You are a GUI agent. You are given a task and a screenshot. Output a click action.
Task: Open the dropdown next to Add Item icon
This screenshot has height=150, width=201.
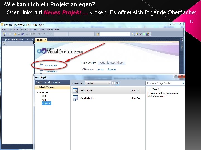(x=13, y=34)
